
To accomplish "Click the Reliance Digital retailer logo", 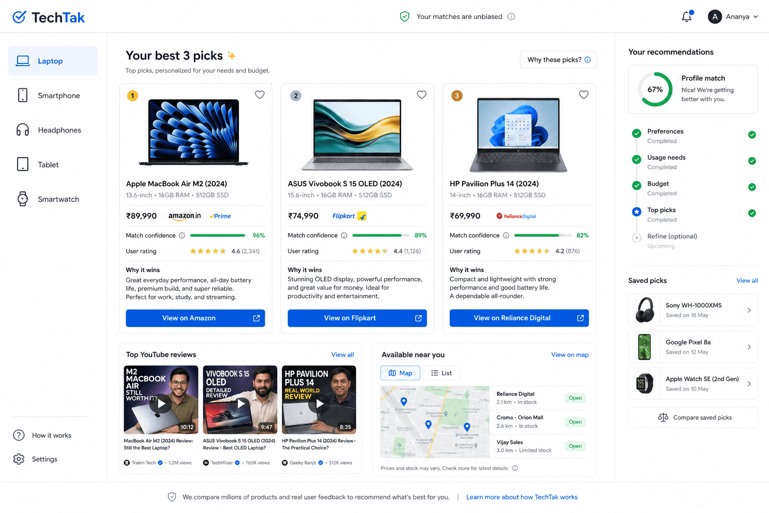I will pos(516,216).
